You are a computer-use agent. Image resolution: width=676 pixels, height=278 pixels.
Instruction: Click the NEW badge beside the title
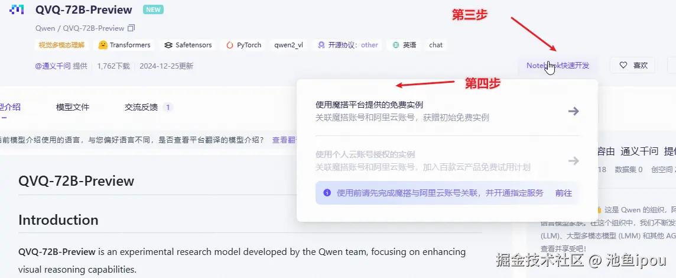coord(154,9)
